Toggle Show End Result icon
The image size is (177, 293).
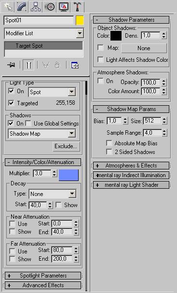click(x=28, y=65)
